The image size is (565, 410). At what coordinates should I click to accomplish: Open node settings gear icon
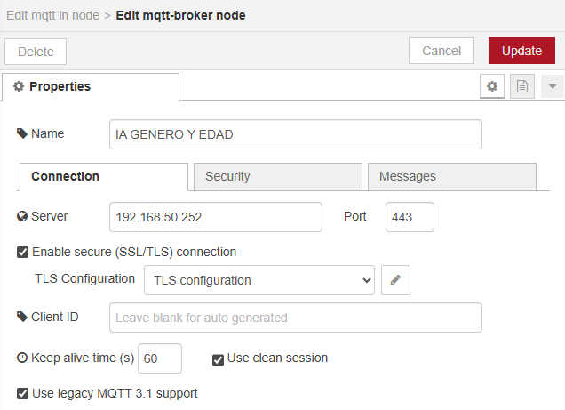click(492, 86)
